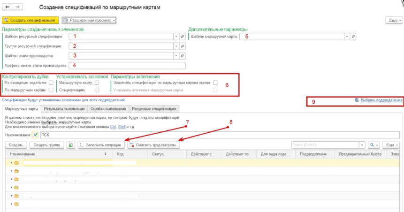Click the Создать button in the list toolbar
Image resolution: width=404 pixels, height=212 pixels.
point(16,145)
